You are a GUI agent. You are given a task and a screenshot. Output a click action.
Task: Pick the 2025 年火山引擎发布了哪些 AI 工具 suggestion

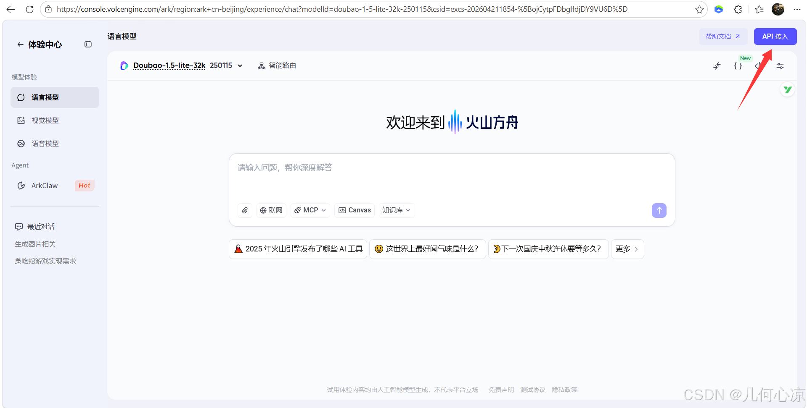(x=298, y=249)
